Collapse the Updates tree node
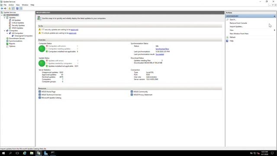The height and width of the screenshot is (156, 277). pos(5,18)
